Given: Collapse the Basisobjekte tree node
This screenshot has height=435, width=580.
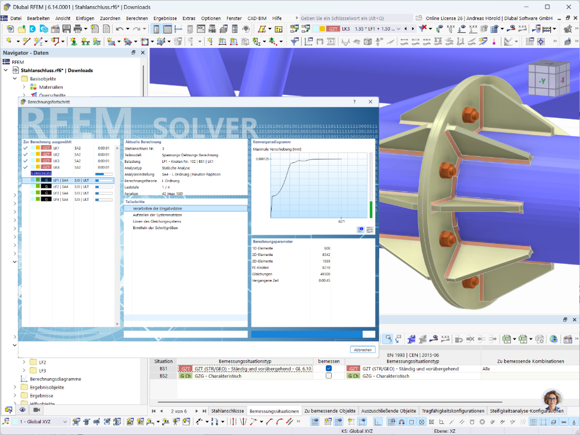Looking at the screenshot, I should pos(15,79).
